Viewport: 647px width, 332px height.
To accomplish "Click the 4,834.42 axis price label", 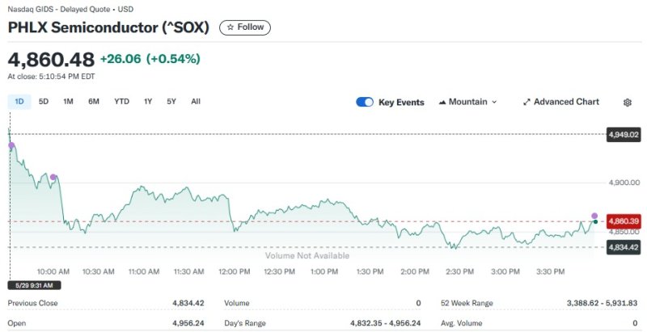I will (x=624, y=247).
